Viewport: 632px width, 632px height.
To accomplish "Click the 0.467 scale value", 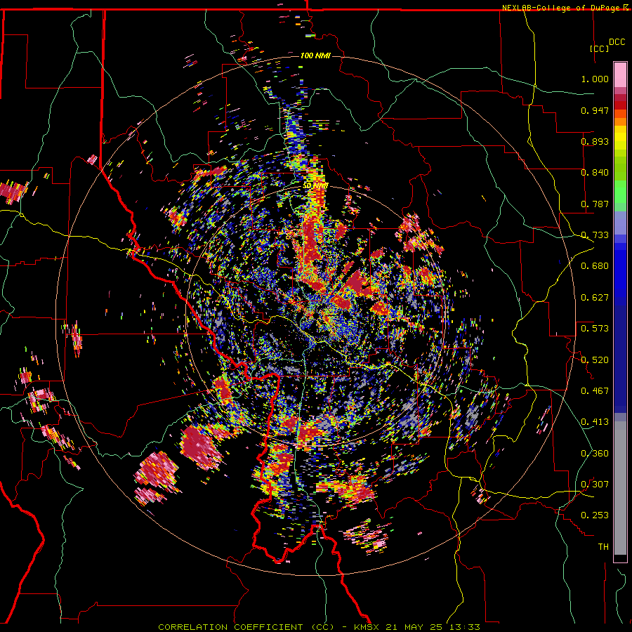I will click(x=595, y=391).
